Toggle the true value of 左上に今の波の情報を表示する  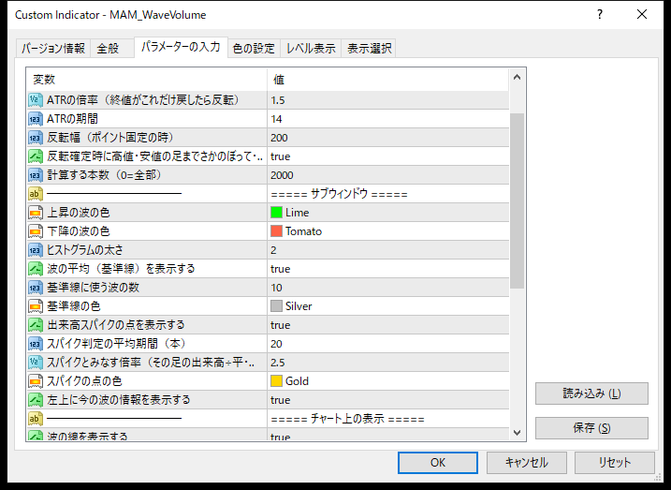[x=388, y=400]
